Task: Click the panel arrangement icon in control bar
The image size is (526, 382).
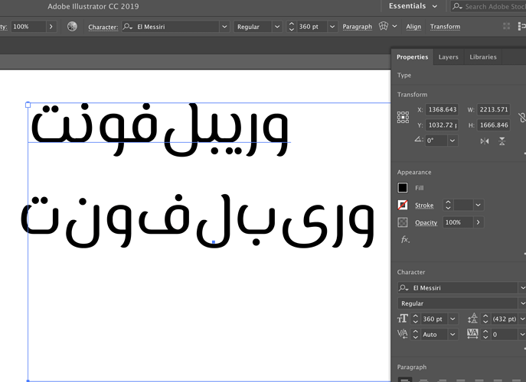Action: coord(521,26)
